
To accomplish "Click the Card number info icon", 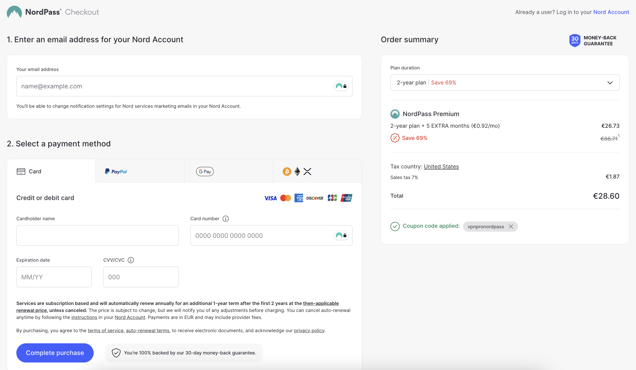I will [226, 219].
